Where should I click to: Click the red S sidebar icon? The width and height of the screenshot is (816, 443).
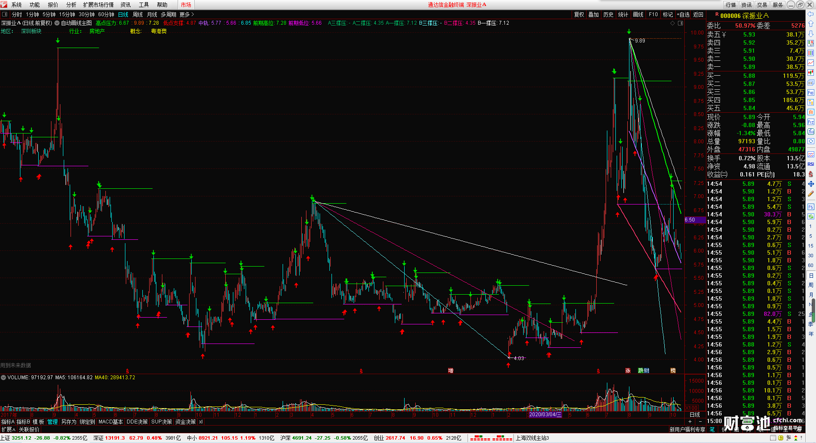[x=811, y=174]
